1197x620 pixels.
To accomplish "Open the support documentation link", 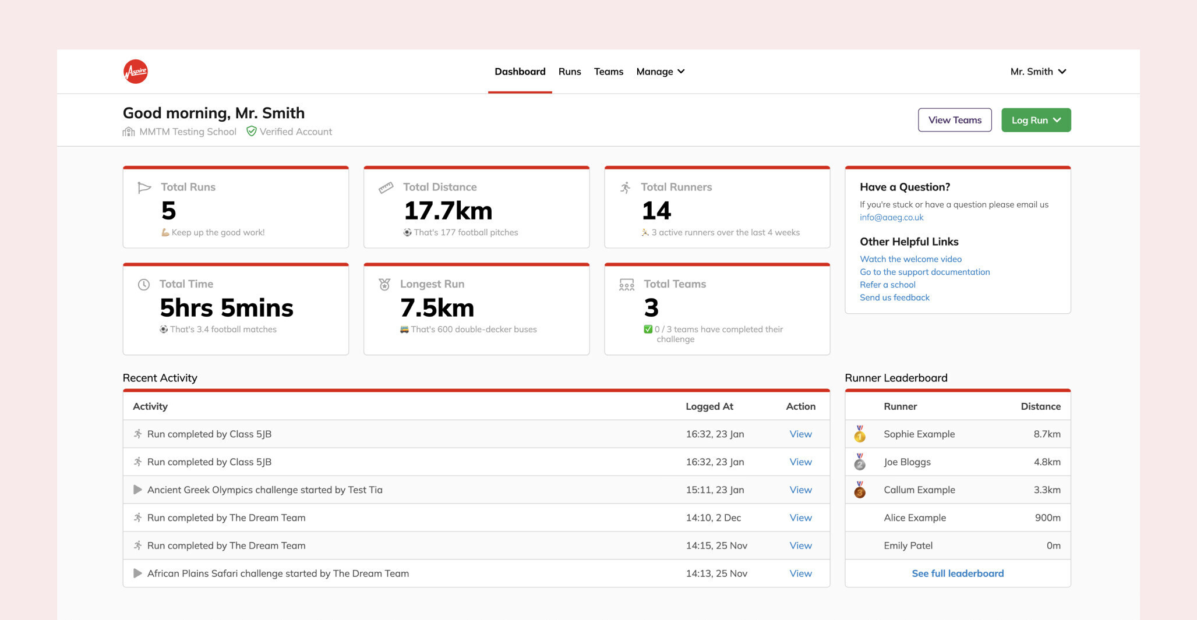I will click(x=924, y=272).
